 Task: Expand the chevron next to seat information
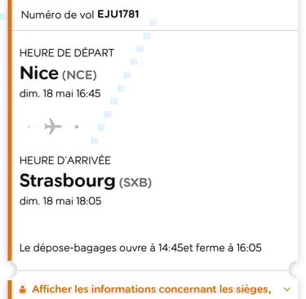pos(287,289)
